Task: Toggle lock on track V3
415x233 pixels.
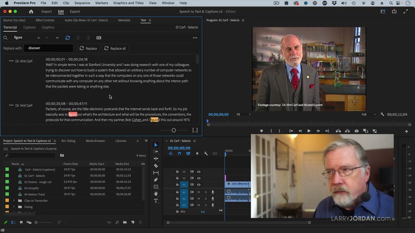Action: pos(177,172)
